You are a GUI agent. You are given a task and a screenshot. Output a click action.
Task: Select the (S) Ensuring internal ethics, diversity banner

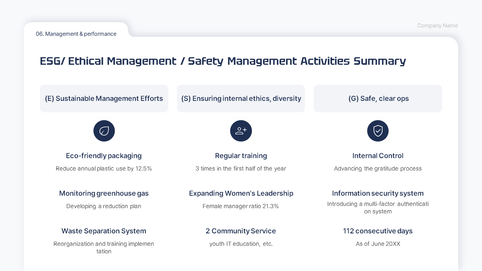click(x=241, y=98)
